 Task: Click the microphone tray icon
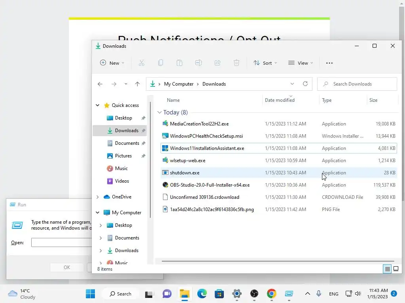pos(319,294)
